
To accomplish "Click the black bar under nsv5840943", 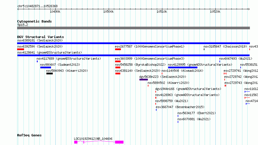I will point(50,74).
